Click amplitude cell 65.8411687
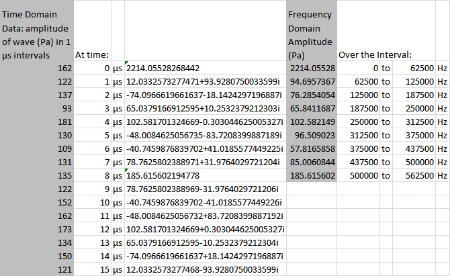This screenshot has height=276, width=450. coord(312,108)
